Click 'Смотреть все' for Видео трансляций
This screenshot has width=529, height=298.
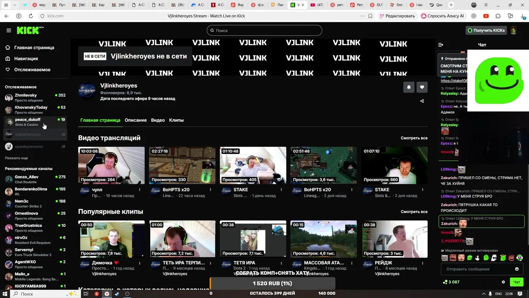pos(414,138)
